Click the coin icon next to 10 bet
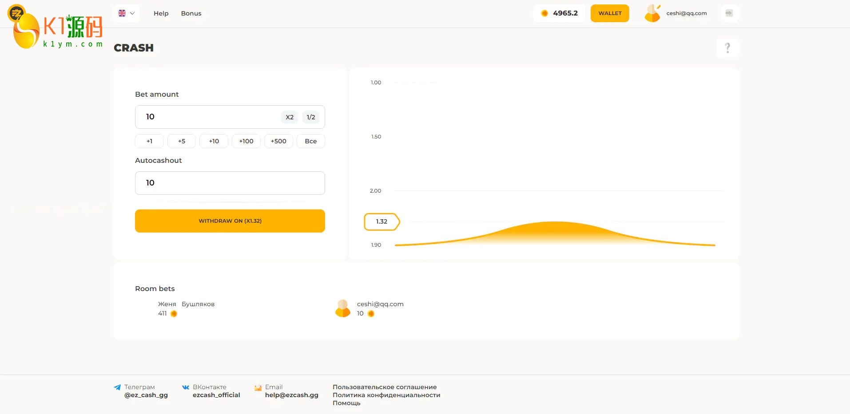Viewport: 850px width, 414px height. tap(371, 314)
